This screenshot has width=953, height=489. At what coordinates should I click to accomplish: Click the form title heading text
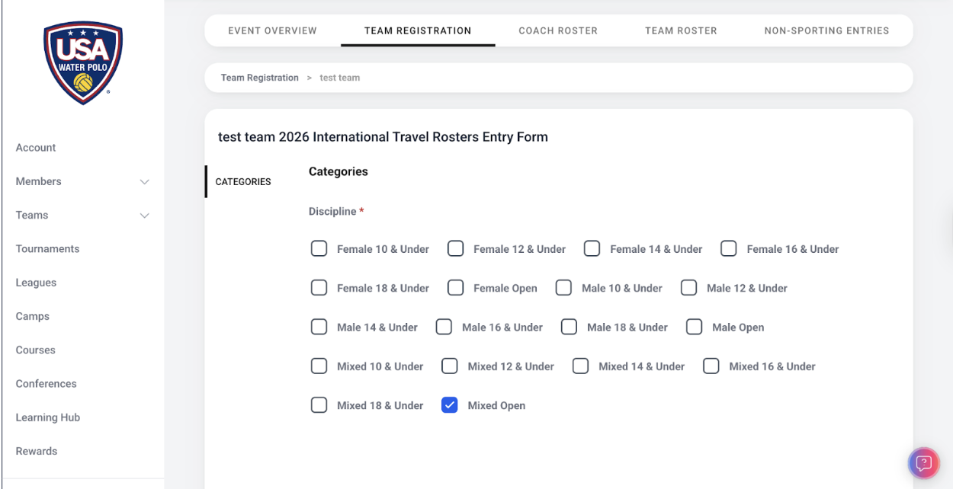coord(383,137)
